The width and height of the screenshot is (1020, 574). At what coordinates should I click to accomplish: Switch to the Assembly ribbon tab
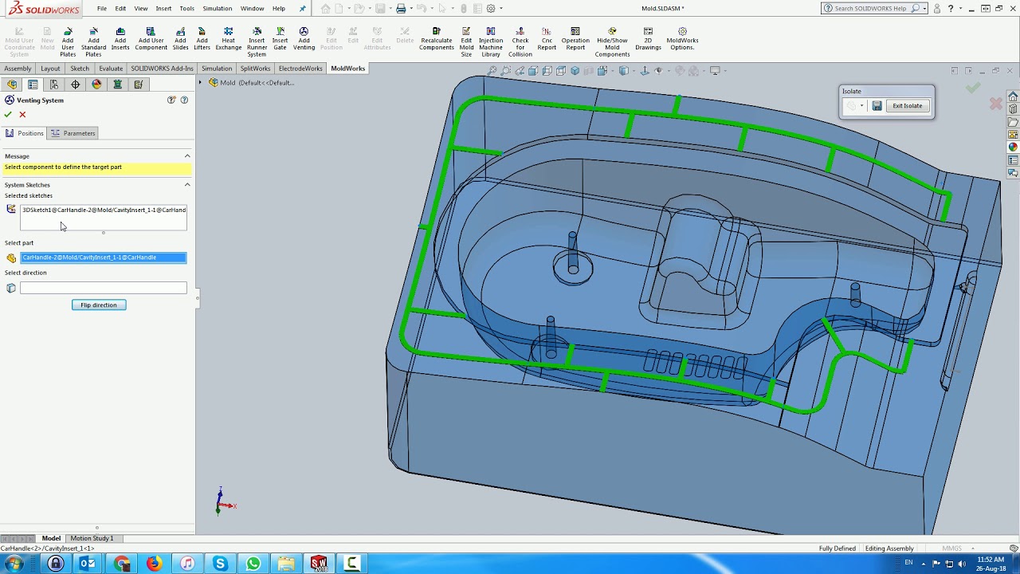[18, 69]
